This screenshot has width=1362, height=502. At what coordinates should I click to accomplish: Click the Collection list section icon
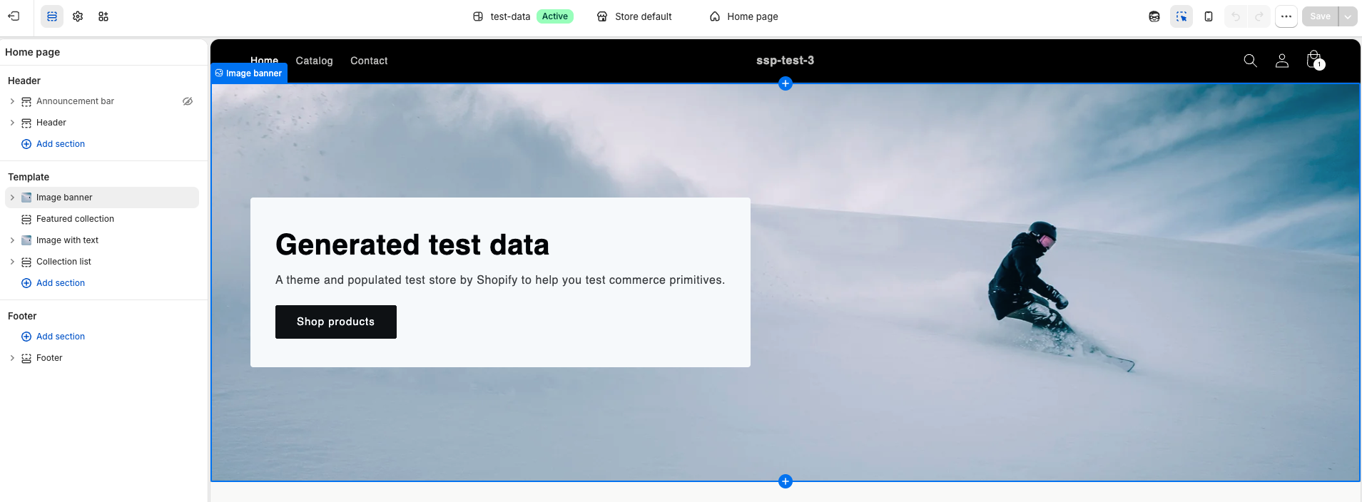[x=26, y=262]
